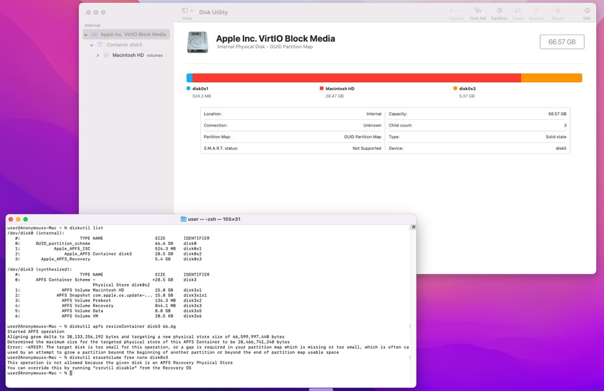Screen dimensions: 604x391
Task: Click the Macintosh HD legend label
Action: (x=339, y=89)
